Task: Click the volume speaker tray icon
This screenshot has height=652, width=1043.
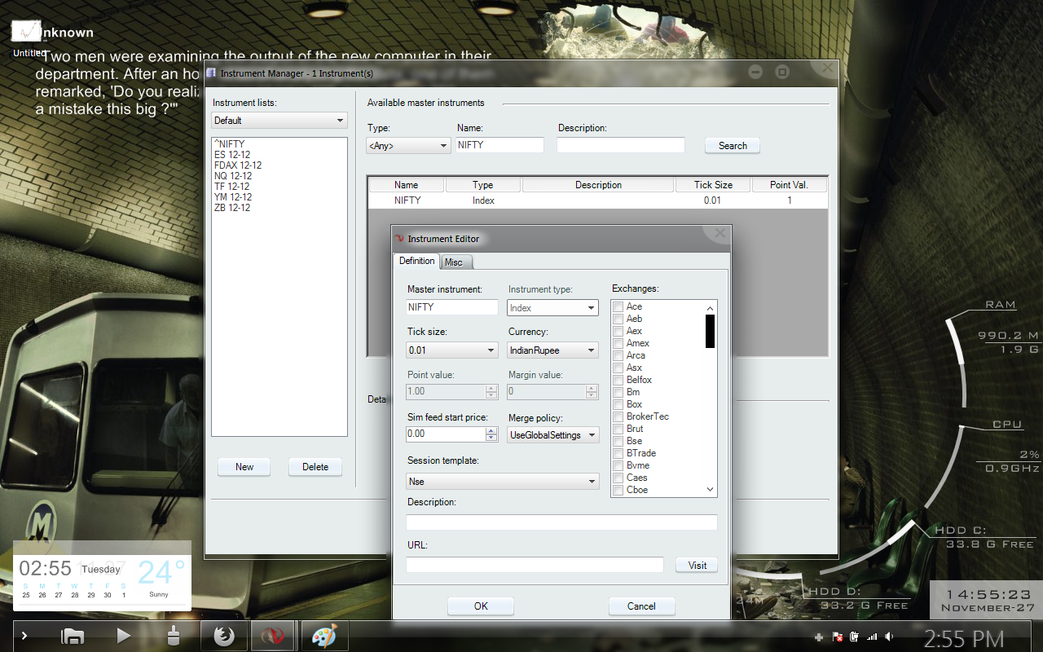Action: [889, 636]
